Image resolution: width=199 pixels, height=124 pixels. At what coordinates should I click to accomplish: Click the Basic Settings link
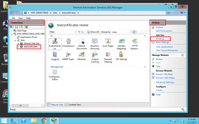click(x=163, y=42)
